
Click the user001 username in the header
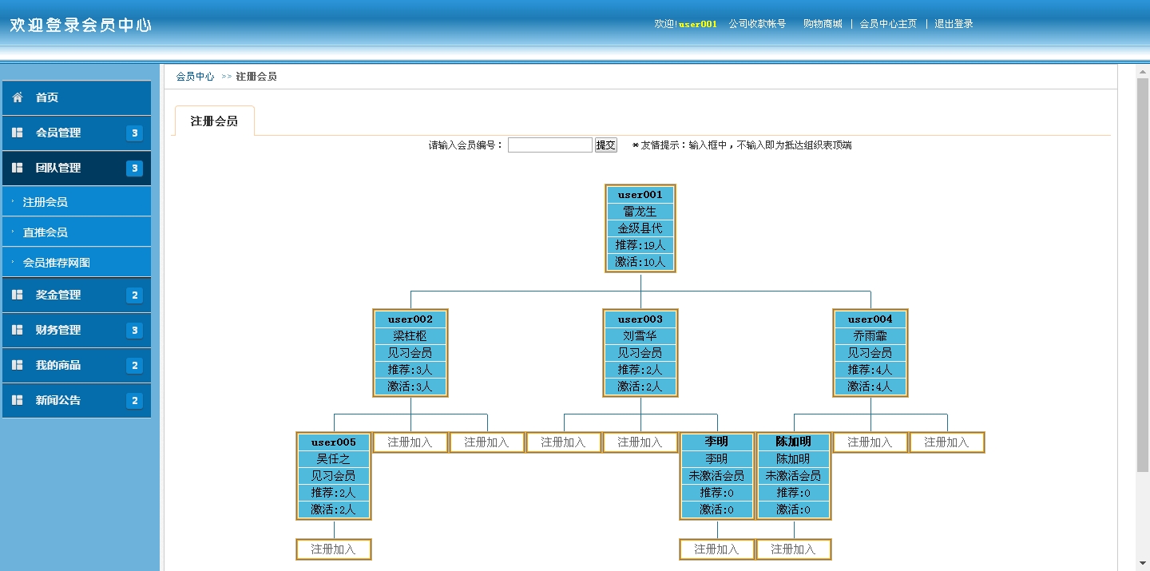(x=698, y=24)
